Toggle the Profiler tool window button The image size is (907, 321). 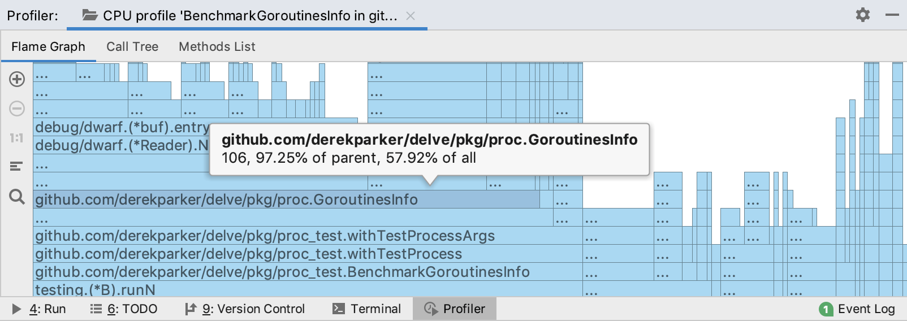tap(455, 309)
